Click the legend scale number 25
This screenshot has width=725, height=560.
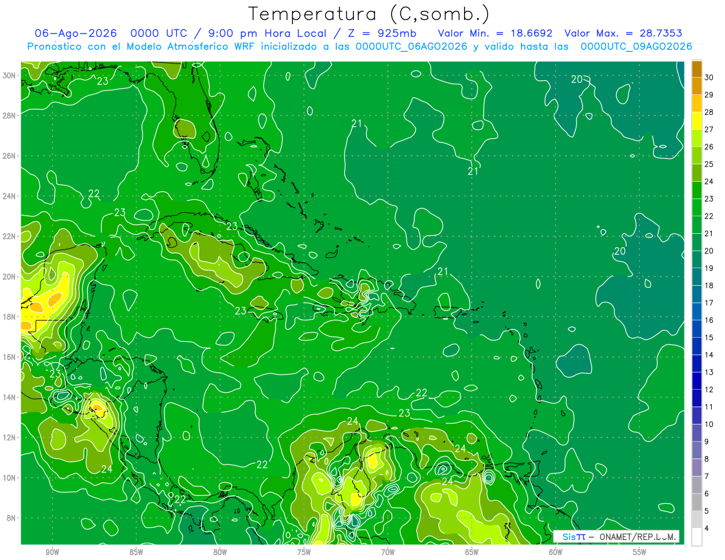(x=709, y=164)
